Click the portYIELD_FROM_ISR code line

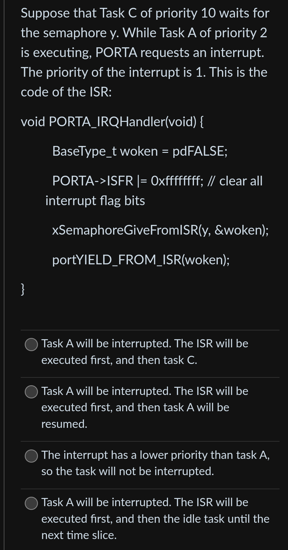click(141, 260)
